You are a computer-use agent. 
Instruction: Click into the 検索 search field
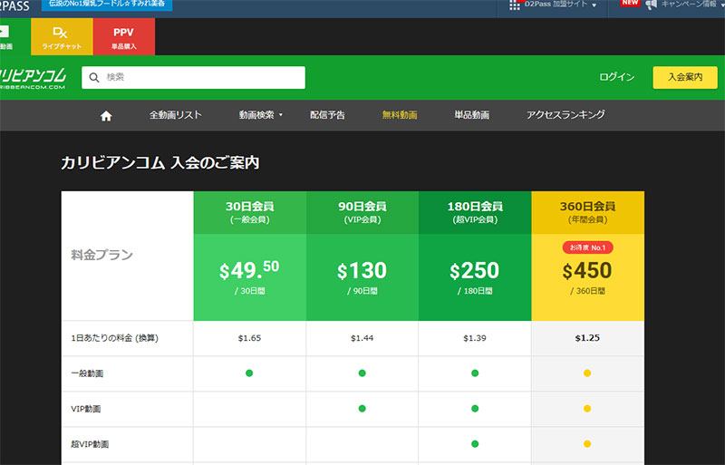pos(193,77)
